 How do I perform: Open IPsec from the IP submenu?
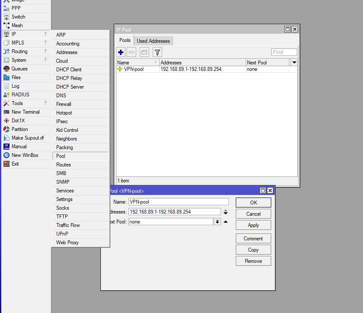tap(80, 121)
